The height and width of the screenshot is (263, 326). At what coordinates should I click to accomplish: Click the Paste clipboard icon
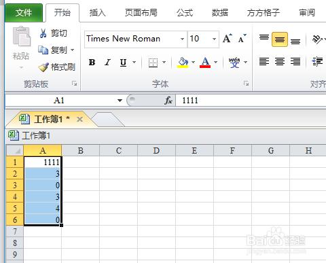point(21,36)
